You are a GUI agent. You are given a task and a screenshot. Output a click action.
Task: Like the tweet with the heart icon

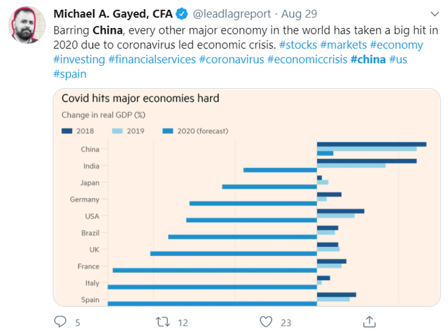266,322
